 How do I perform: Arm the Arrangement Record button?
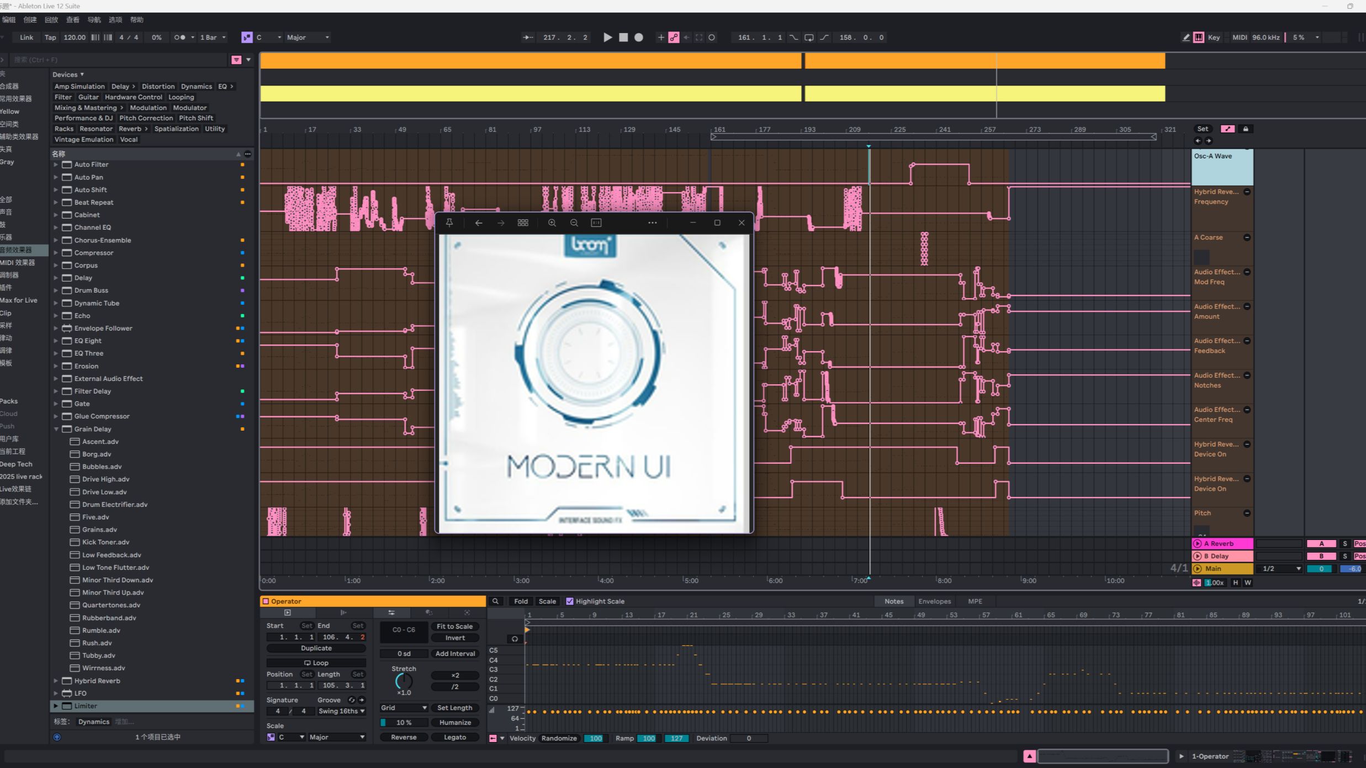(639, 38)
